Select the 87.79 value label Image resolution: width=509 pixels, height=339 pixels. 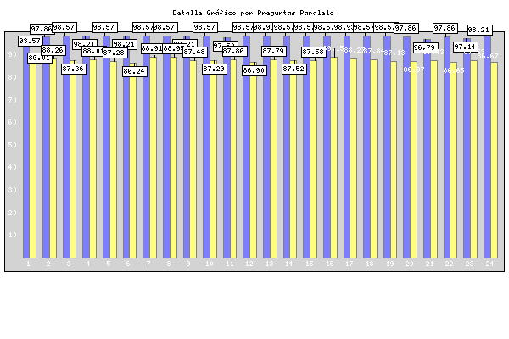point(273,51)
